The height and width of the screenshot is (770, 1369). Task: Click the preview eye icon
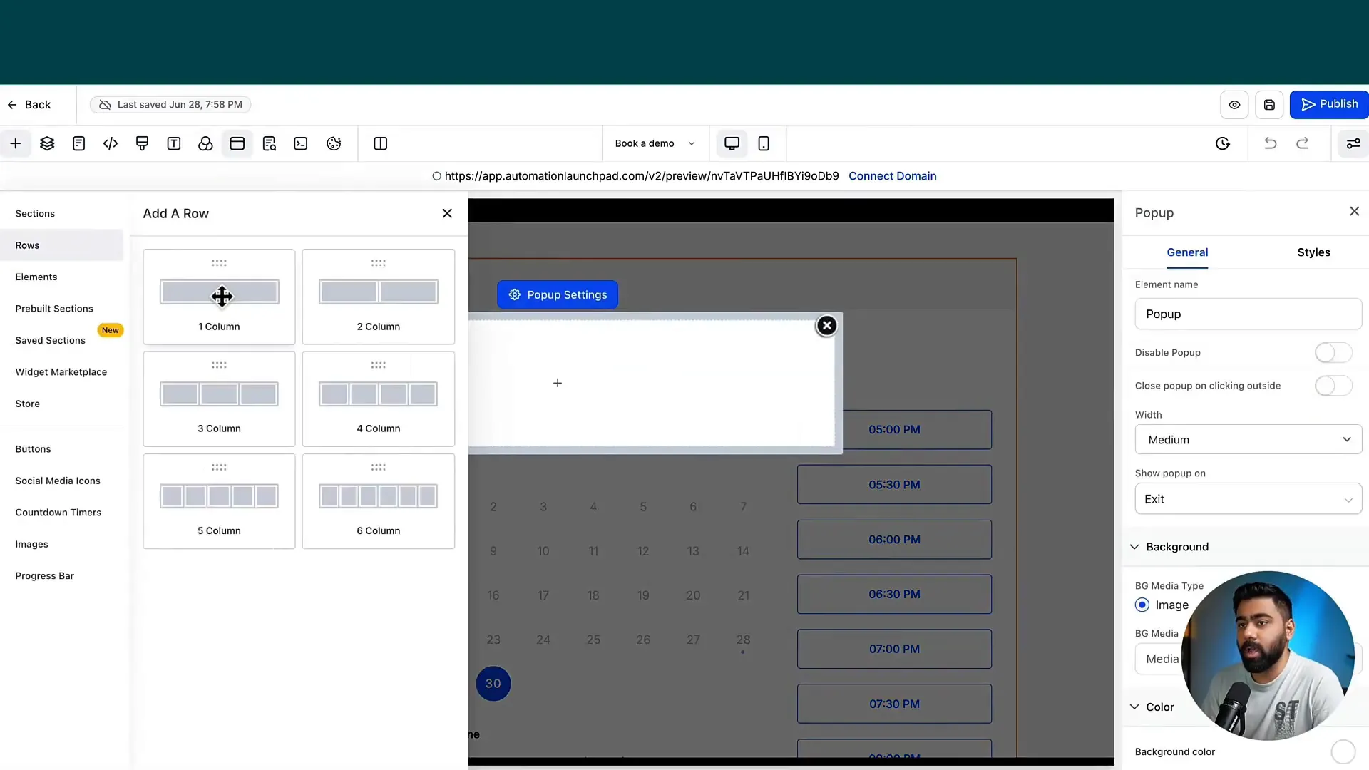click(1234, 105)
